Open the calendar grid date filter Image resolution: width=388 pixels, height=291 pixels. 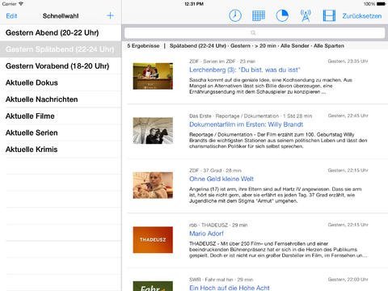click(x=259, y=16)
